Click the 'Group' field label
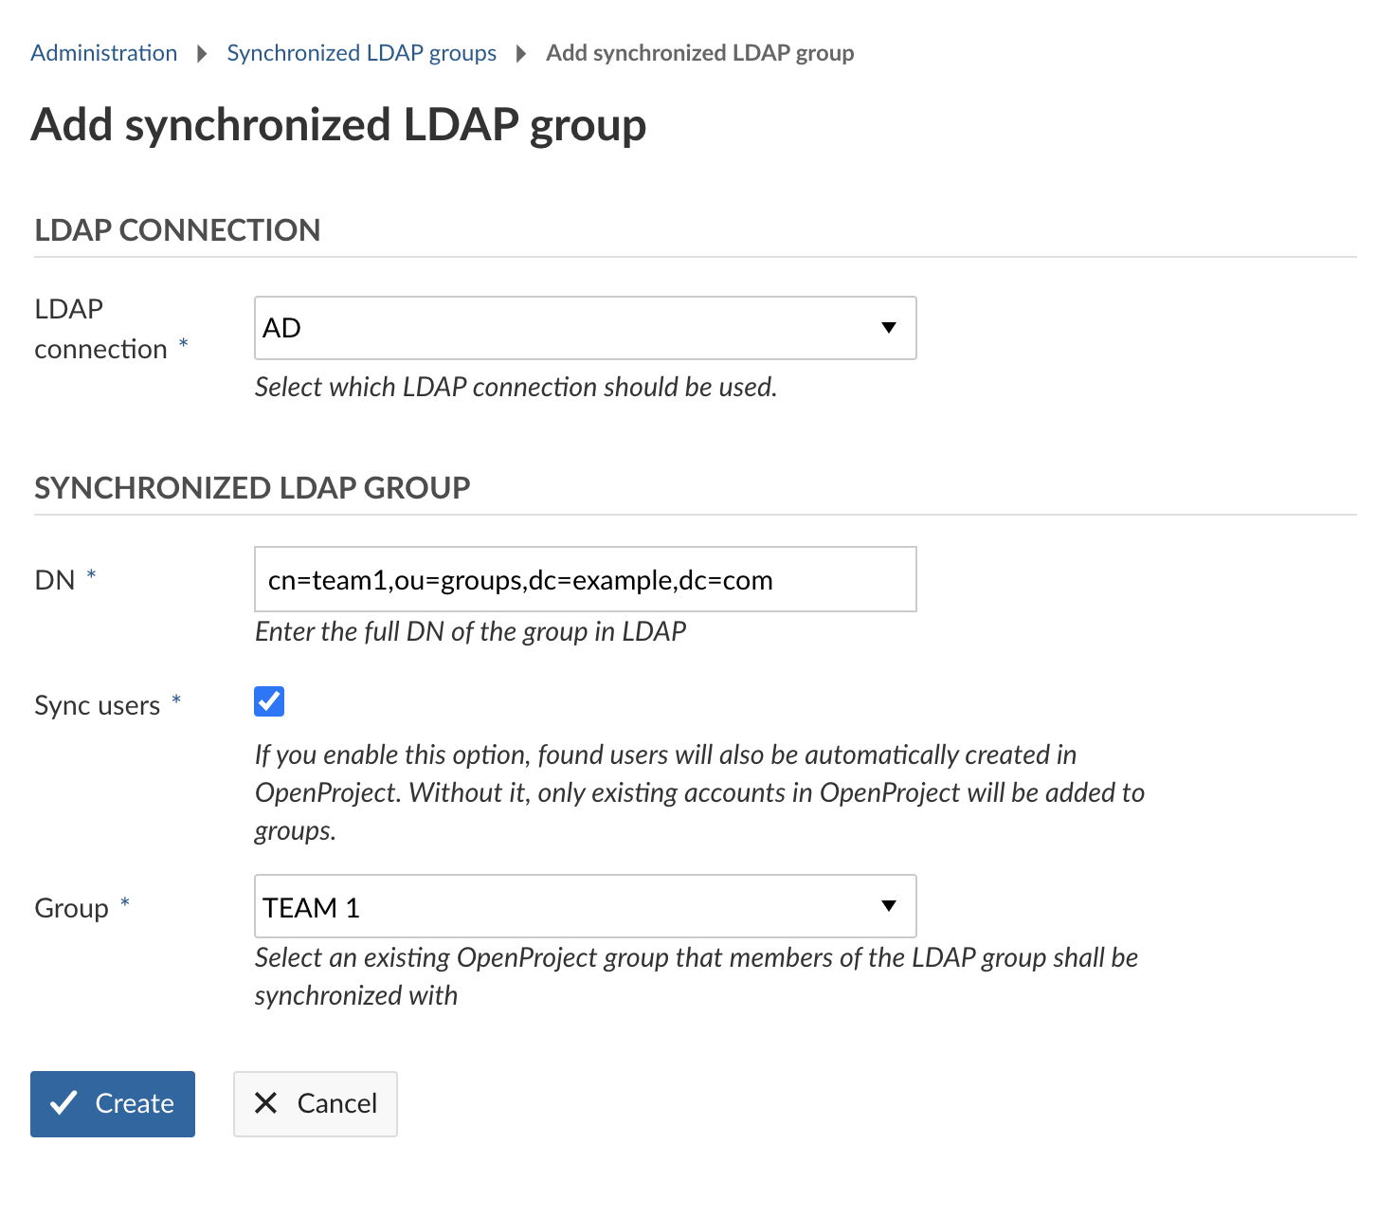Viewport: 1376px width, 1217px height. [x=71, y=908]
